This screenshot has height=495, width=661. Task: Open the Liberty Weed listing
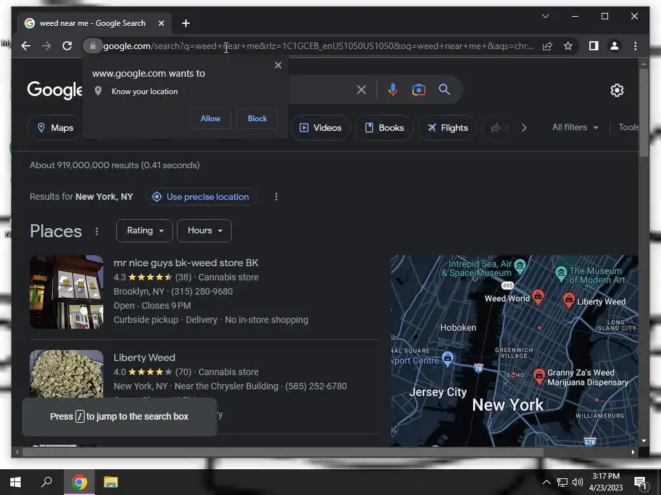(x=144, y=357)
